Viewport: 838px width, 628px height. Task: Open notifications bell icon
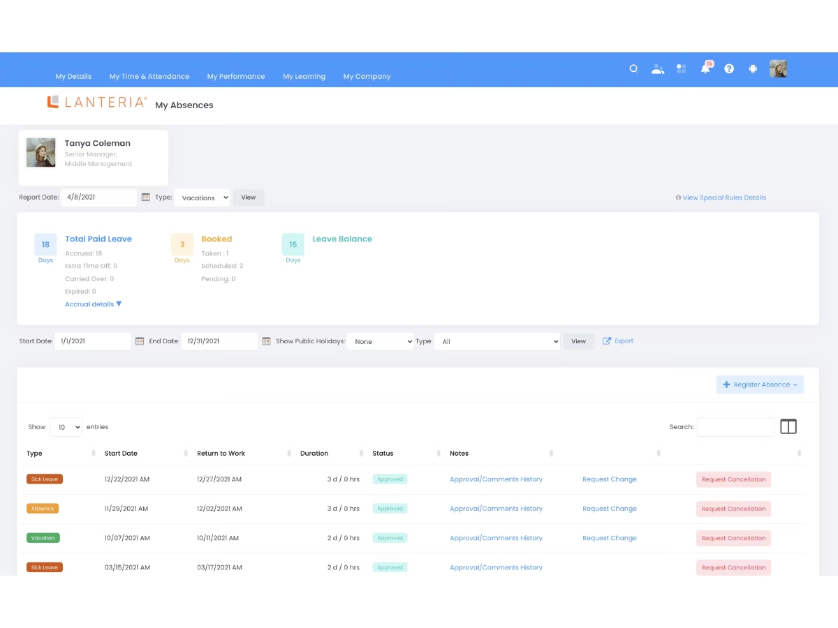point(705,68)
